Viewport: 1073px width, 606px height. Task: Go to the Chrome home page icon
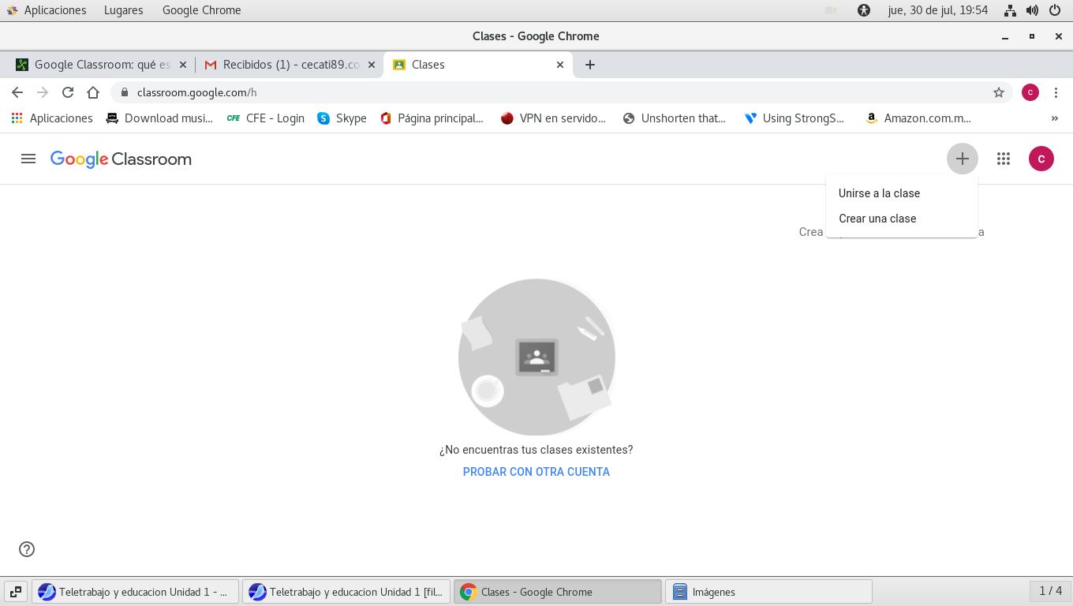click(93, 92)
